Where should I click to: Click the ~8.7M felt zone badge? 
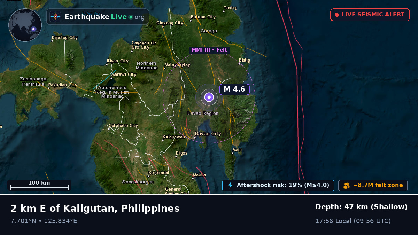[373, 185]
